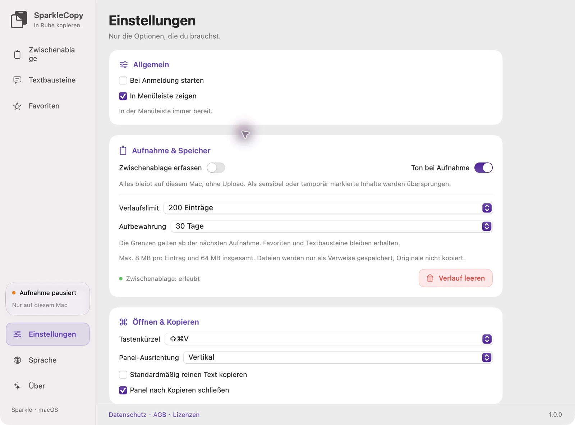Click the Zwischenablage: erlaubt status text
The height and width of the screenshot is (425, 575).
(163, 279)
